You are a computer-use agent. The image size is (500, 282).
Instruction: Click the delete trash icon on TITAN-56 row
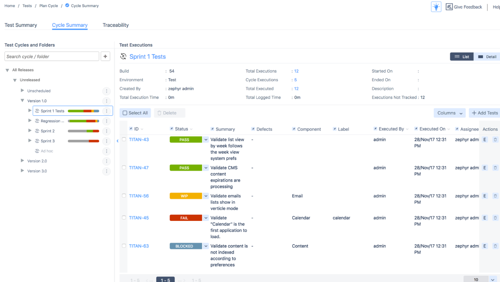pyautogui.click(x=495, y=196)
